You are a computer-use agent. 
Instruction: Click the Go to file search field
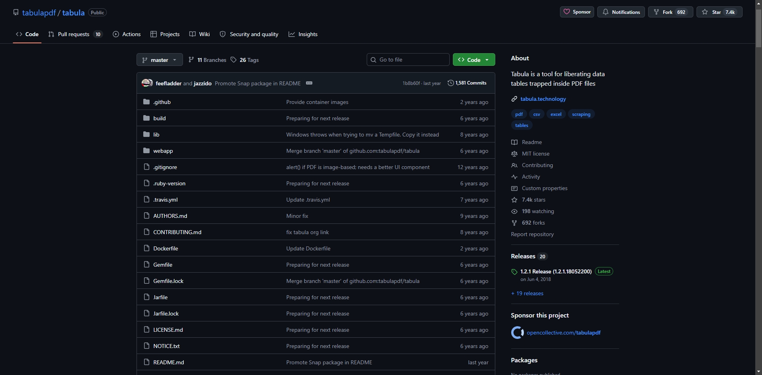pyautogui.click(x=408, y=60)
